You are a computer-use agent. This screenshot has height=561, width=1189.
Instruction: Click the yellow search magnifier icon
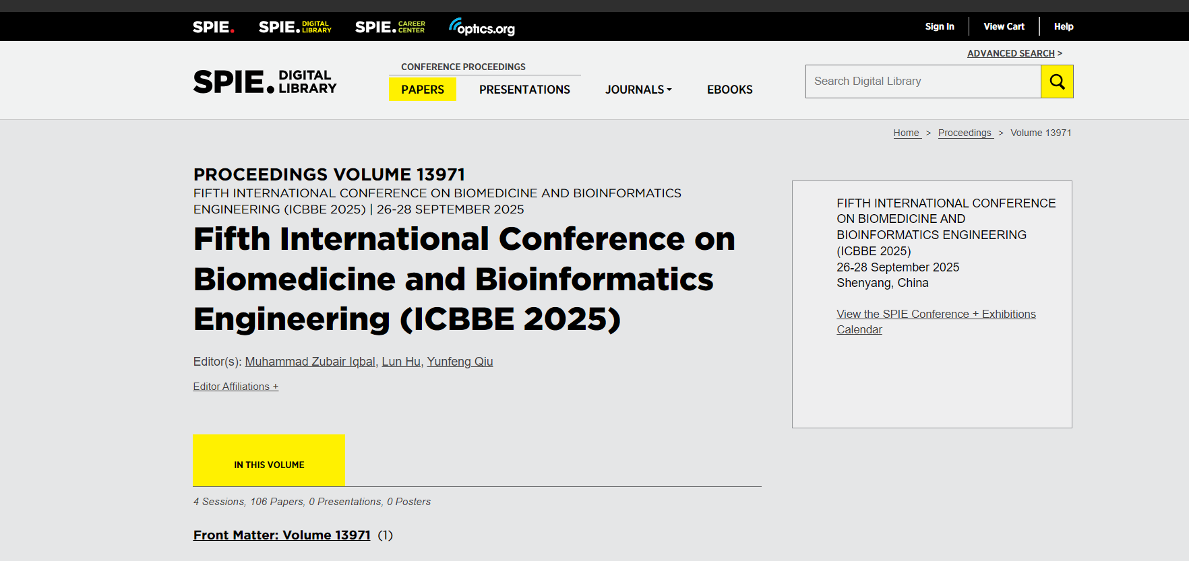pyautogui.click(x=1057, y=81)
